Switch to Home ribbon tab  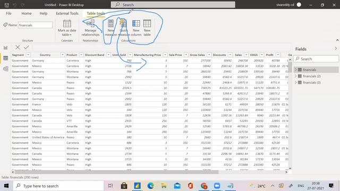(27, 13)
